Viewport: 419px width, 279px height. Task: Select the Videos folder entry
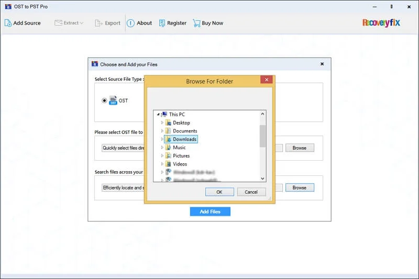[180, 164]
